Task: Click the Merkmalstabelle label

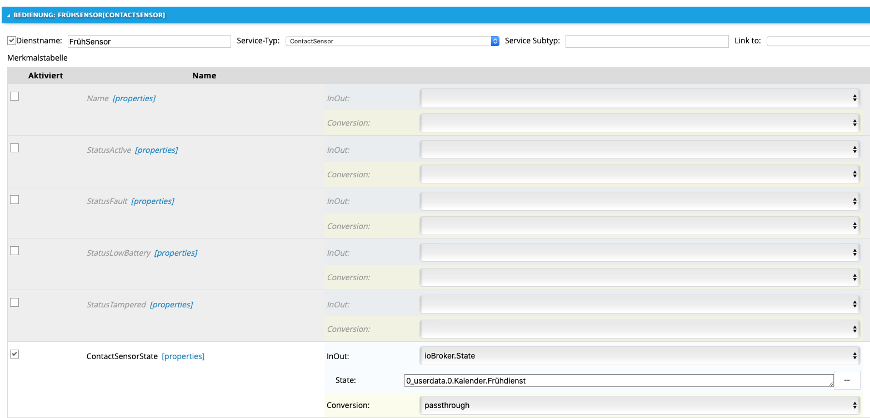Action: coord(37,58)
